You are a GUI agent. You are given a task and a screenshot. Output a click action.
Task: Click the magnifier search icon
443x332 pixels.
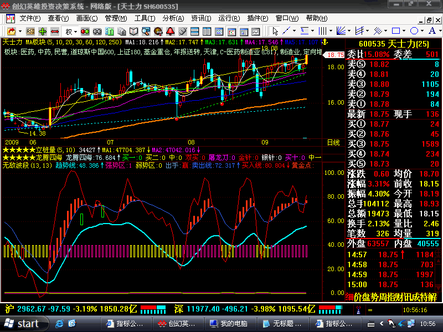tap(146, 31)
